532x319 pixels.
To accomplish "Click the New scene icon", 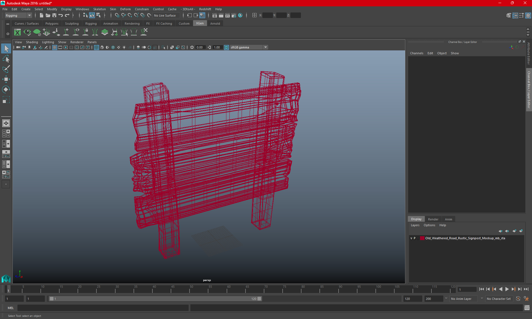I will (x=41, y=16).
